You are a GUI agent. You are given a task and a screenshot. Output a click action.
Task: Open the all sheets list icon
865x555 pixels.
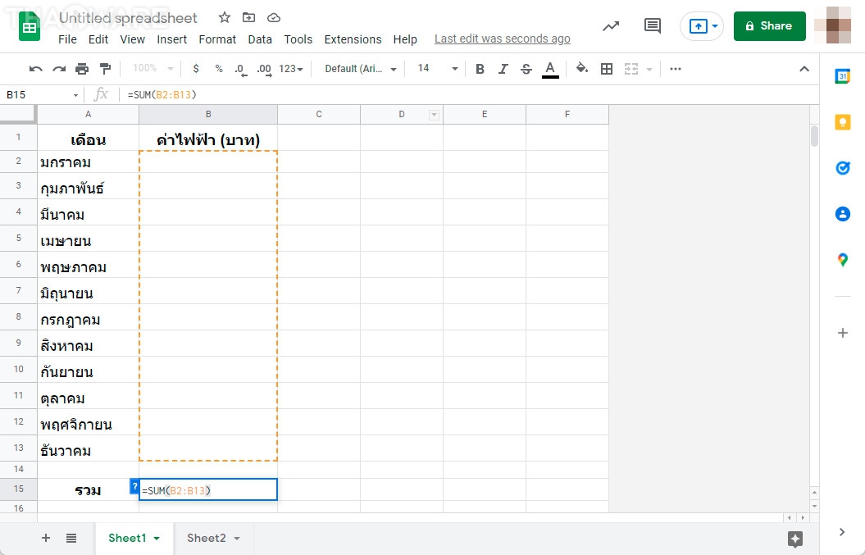pyautogui.click(x=71, y=538)
